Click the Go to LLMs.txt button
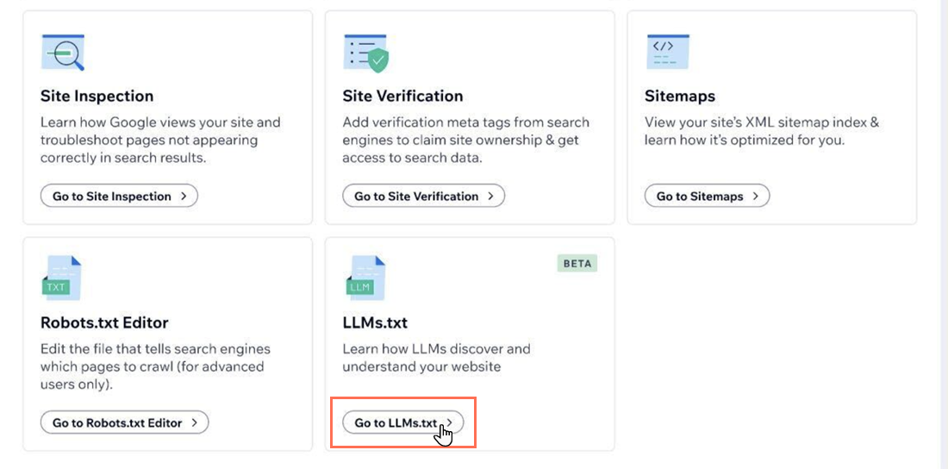Viewport: 948px width, 469px height. (x=402, y=422)
